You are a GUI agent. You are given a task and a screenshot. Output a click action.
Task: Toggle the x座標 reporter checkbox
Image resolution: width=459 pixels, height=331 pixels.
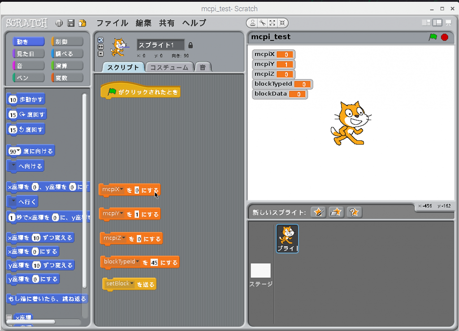[9, 317]
